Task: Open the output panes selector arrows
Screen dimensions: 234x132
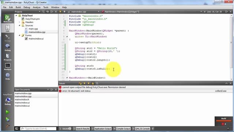Action: click(153, 129)
